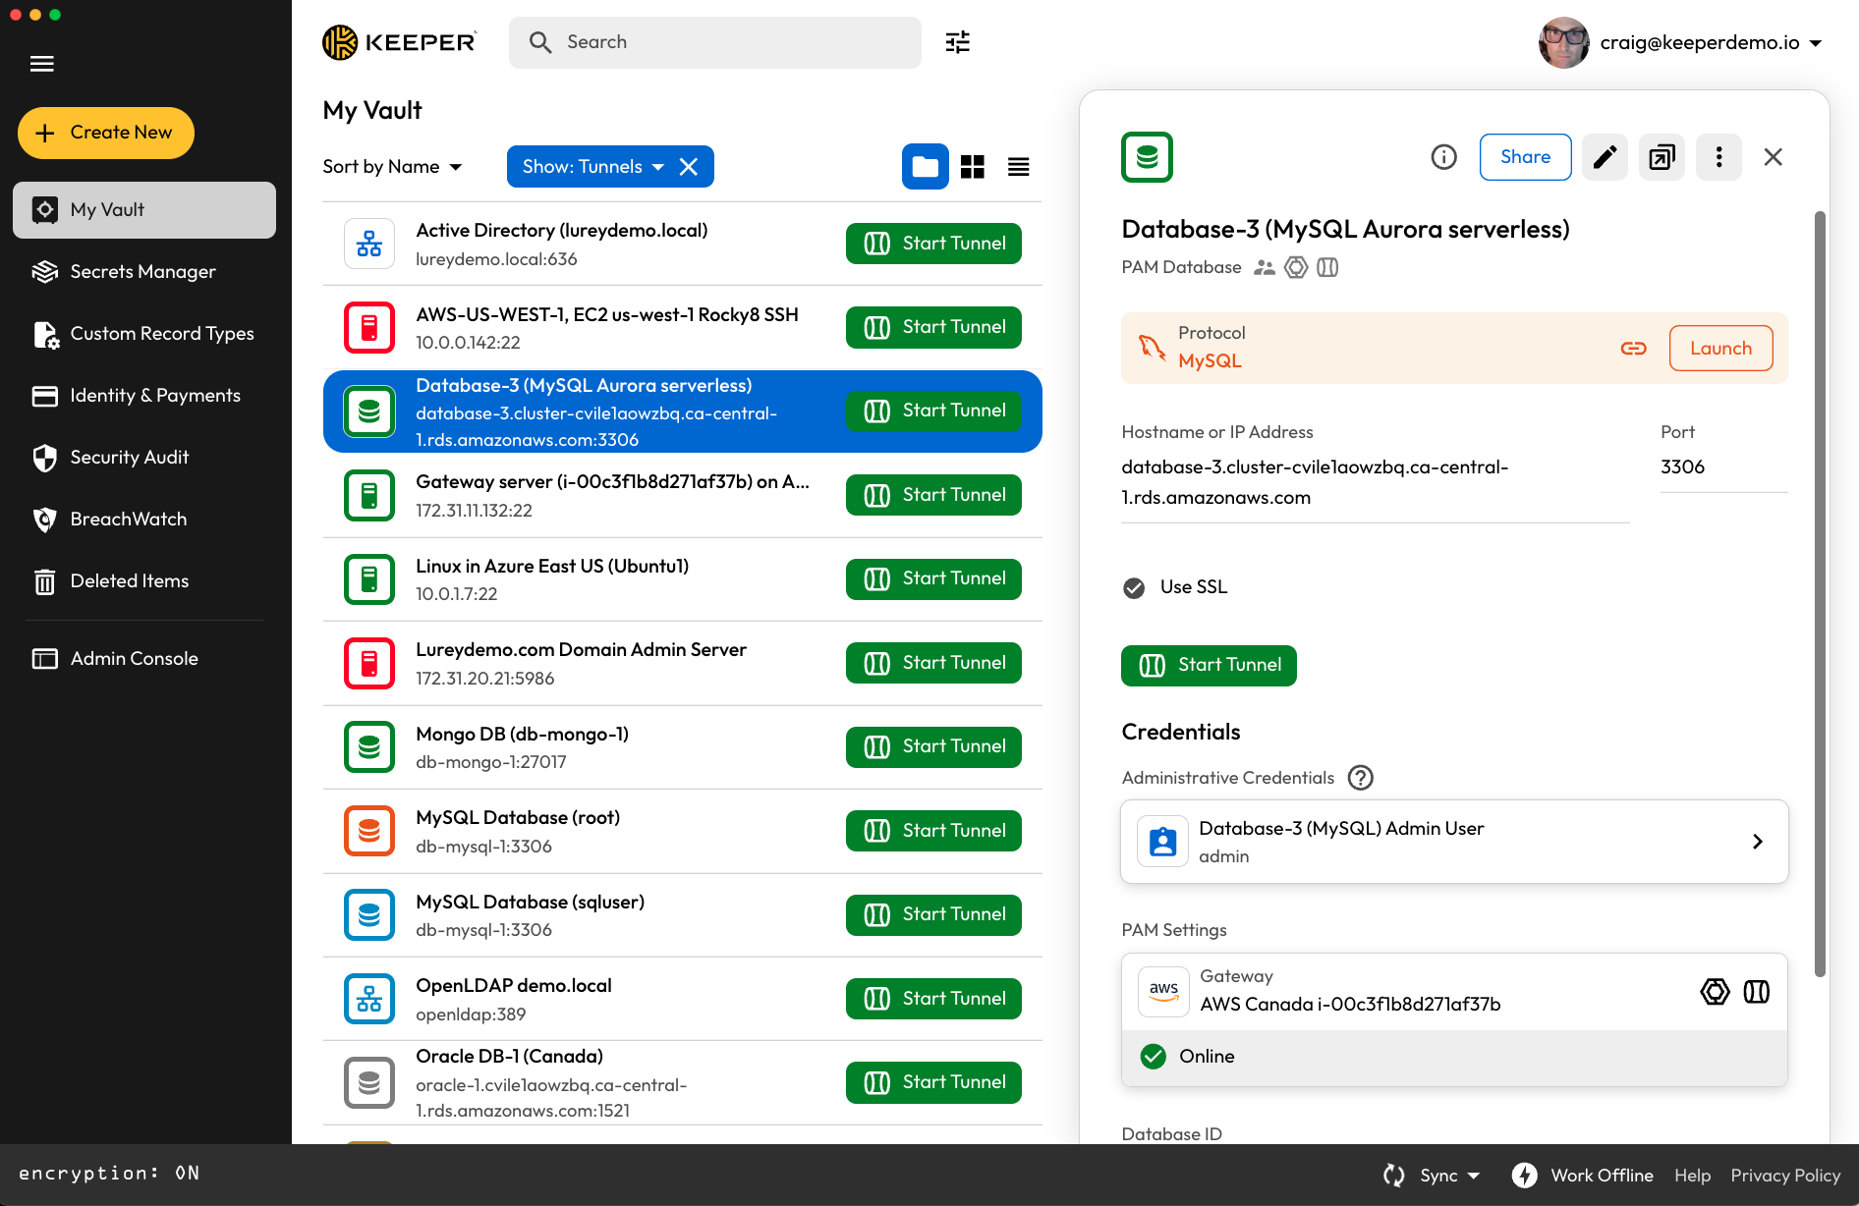Start Tunnel for Mongo DB (db-mongo-1)
The width and height of the screenshot is (1859, 1206).
point(932,746)
